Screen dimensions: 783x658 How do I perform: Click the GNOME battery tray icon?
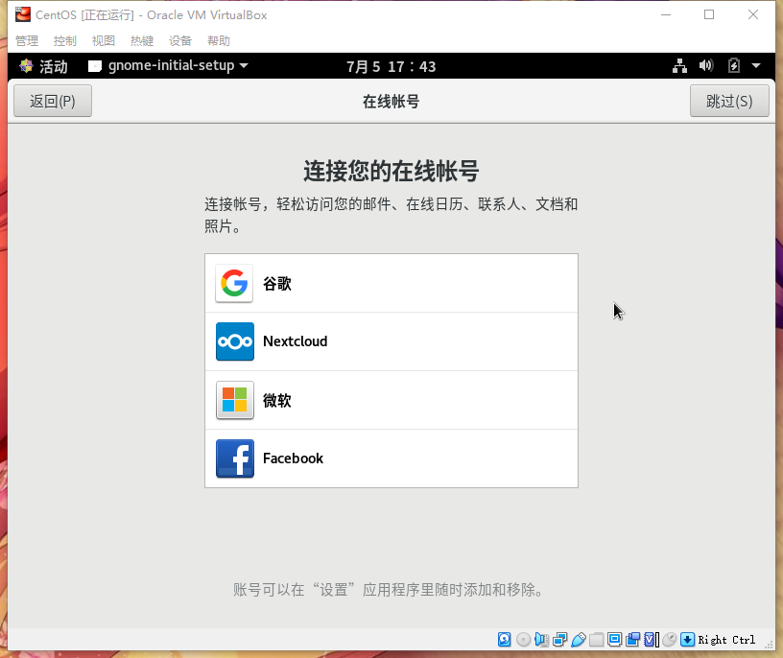pos(733,66)
